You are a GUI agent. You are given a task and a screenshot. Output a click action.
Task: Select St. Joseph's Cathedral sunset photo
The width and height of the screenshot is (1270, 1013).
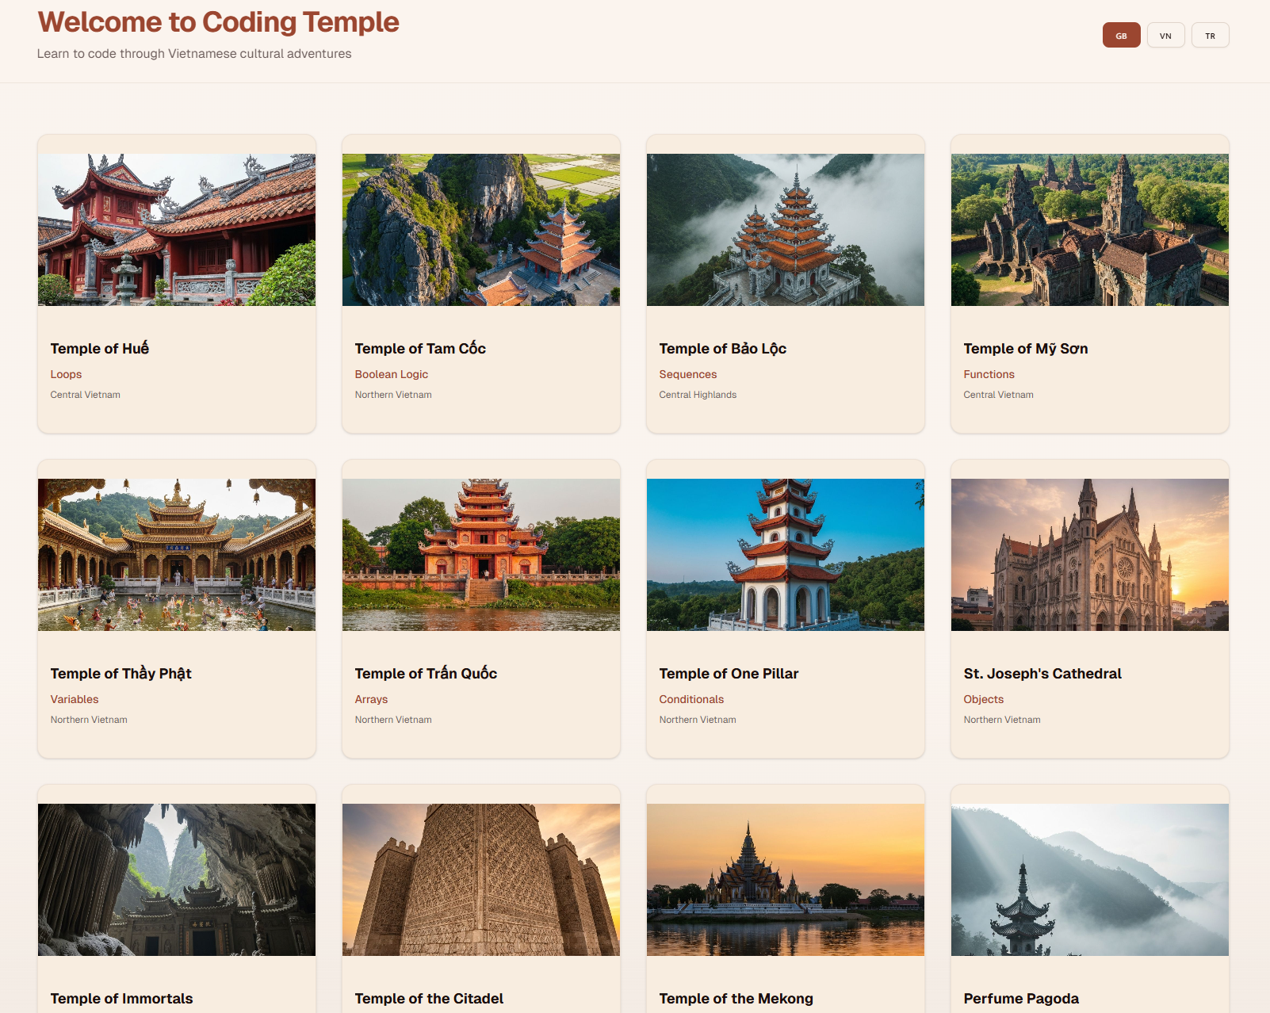point(1090,555)
